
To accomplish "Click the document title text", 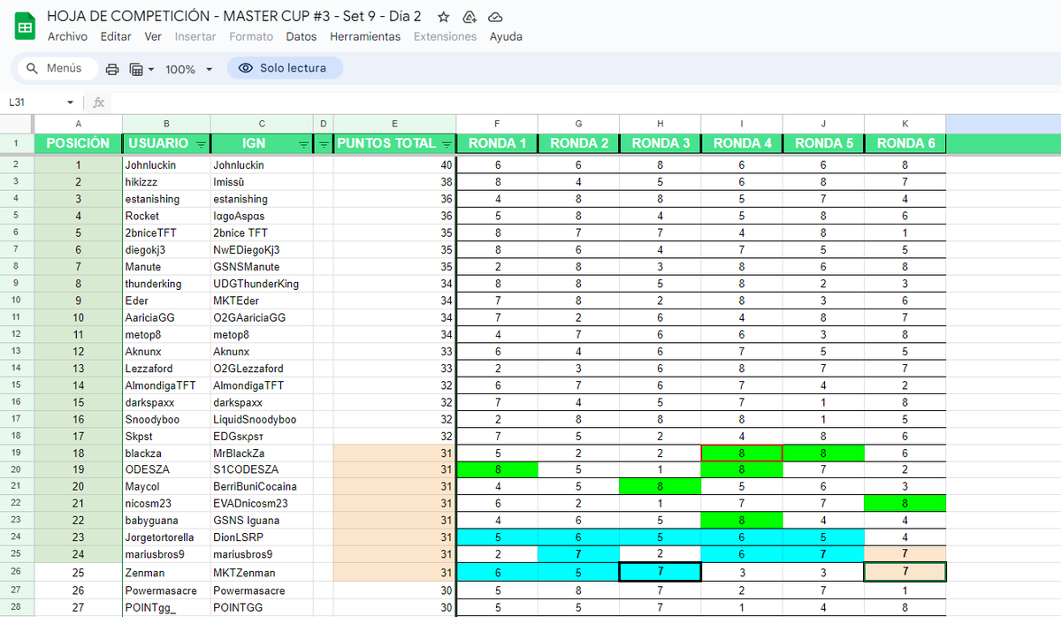I will click(x=234, y=17).
